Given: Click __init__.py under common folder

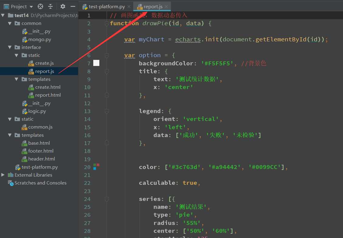Looking at the screenshot, I should click(x=39, y=31).
